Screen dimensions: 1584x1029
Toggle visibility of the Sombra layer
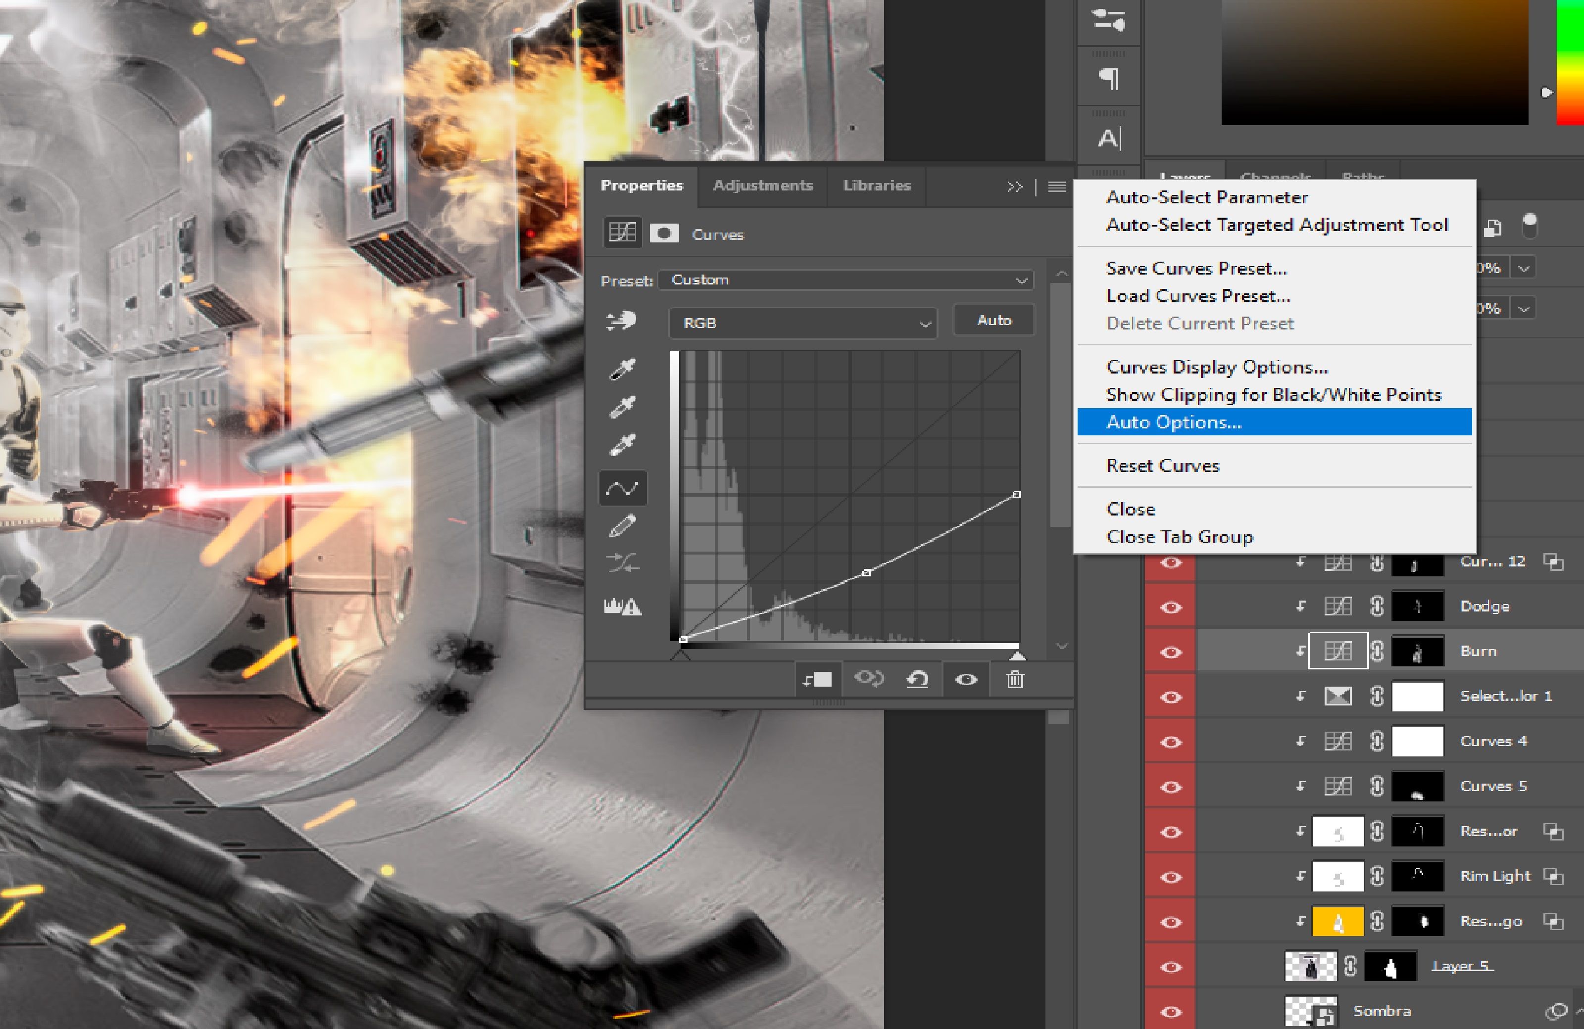1171,1012
